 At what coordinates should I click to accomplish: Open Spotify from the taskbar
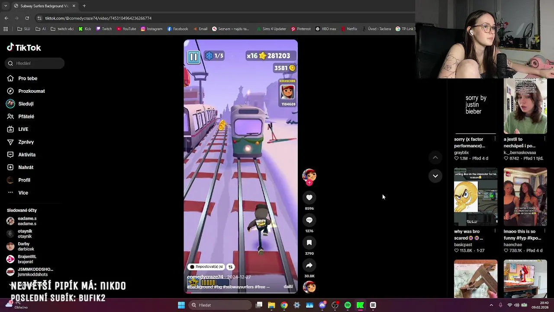(348, 305)
